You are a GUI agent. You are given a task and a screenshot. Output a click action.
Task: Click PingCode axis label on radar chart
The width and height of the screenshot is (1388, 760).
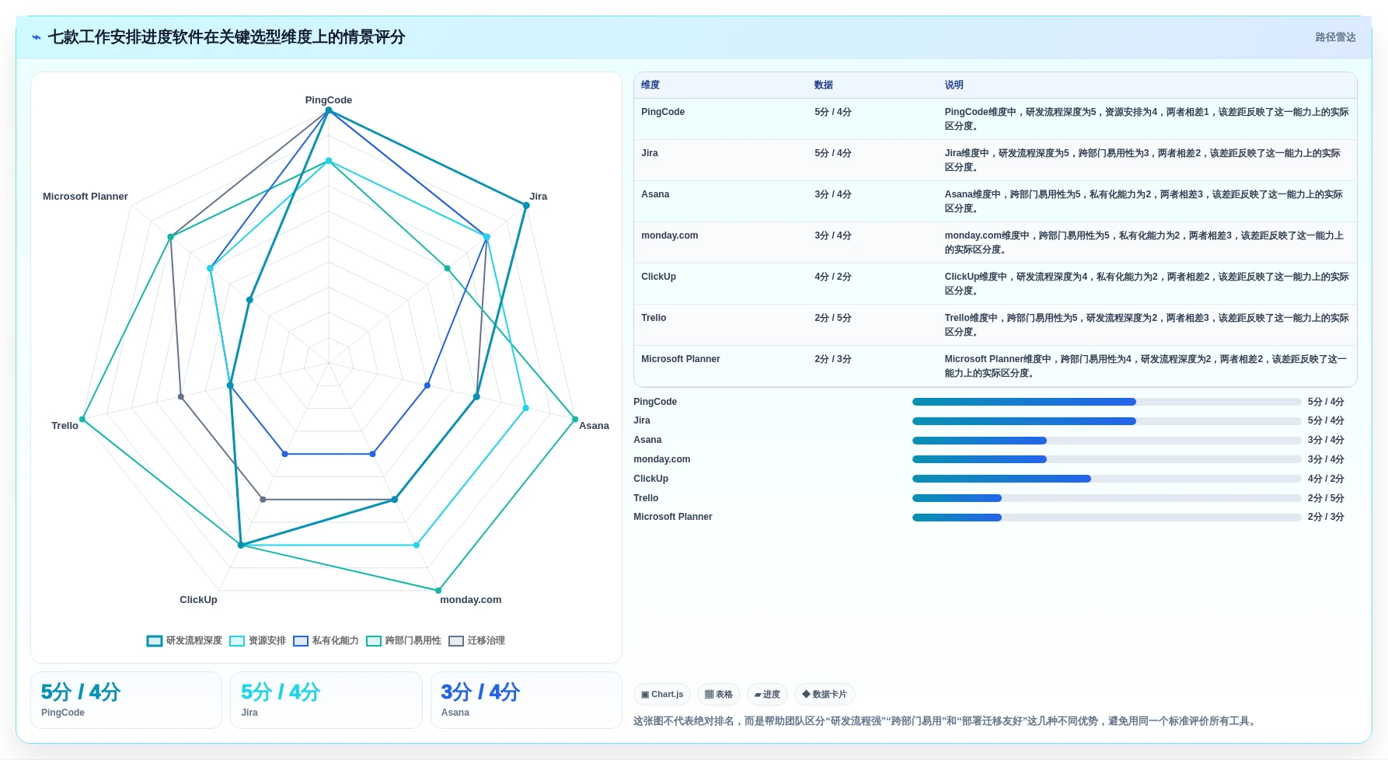coord(329,100)
